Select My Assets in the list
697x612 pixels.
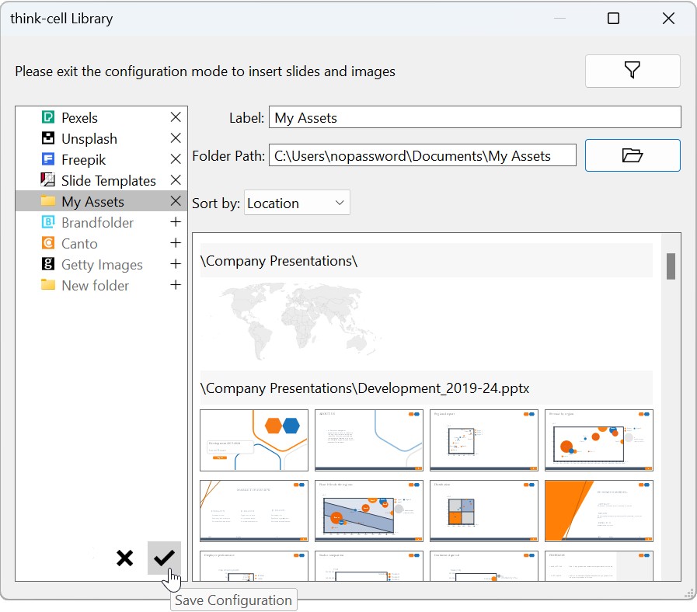pos(101,201)
